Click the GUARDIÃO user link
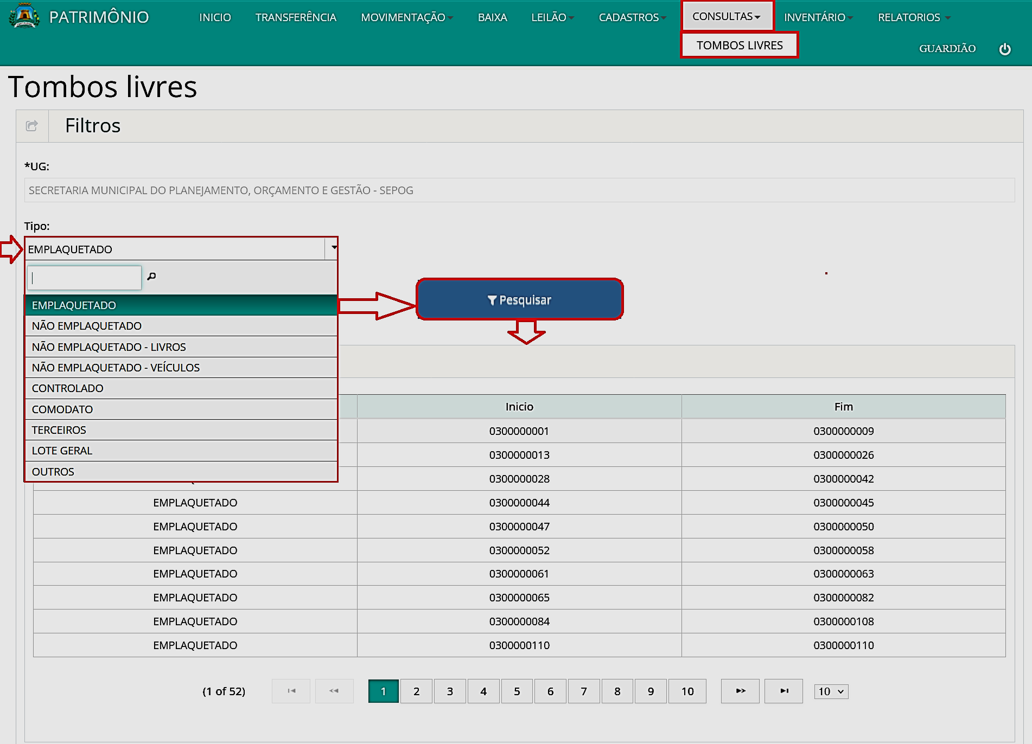1032x744 pixels. (x=947, y=48)
